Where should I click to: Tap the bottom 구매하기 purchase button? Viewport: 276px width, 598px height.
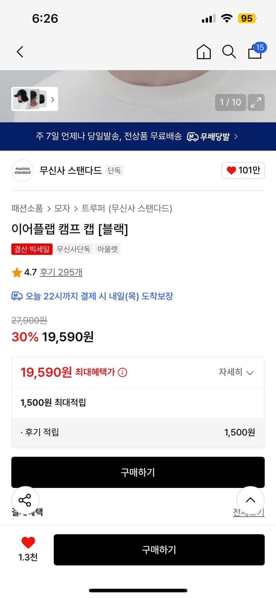pos(159,550)
